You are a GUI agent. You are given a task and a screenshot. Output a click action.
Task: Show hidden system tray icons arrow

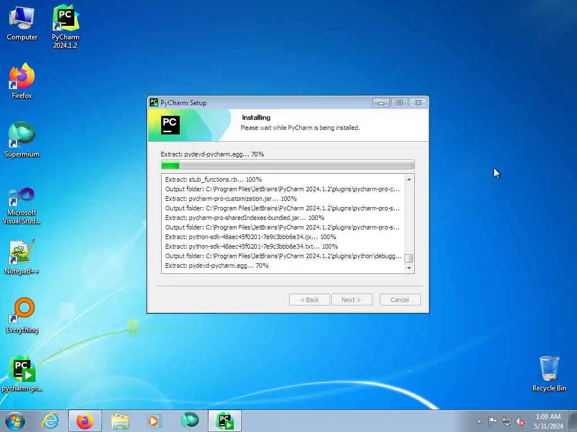point(479,421)
